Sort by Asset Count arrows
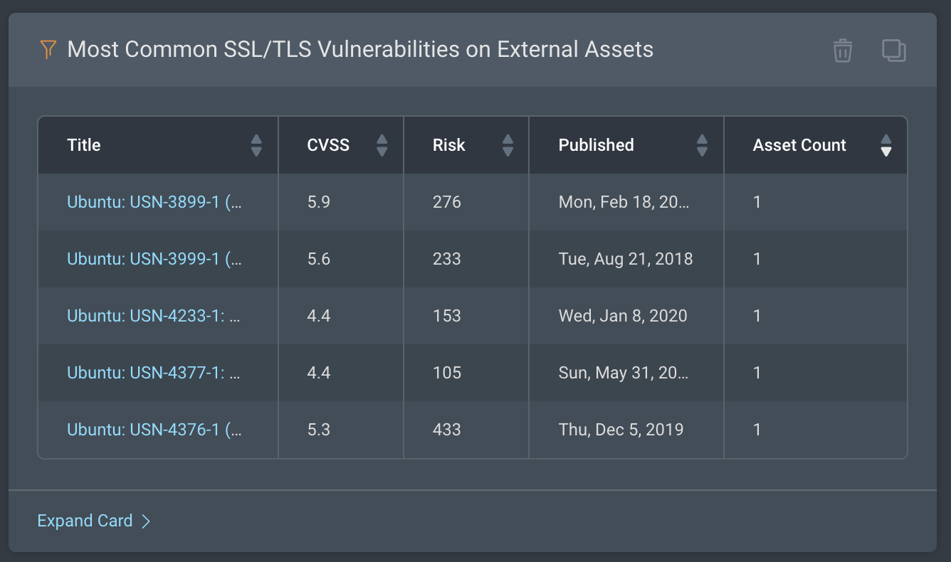Viewport: 951px width, 562px height. coord(886,145)
